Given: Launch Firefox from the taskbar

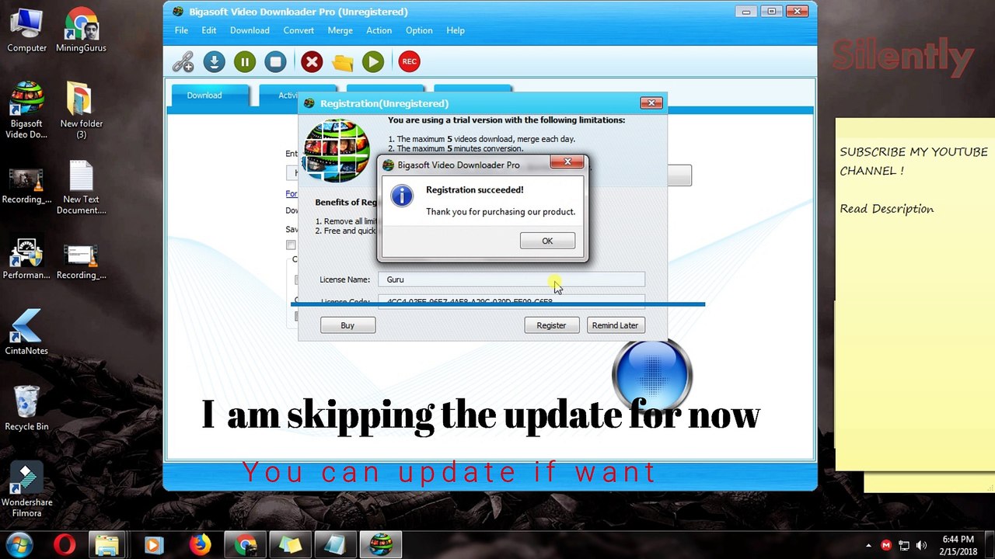Looking at the screenshot, I should [200, 545].
